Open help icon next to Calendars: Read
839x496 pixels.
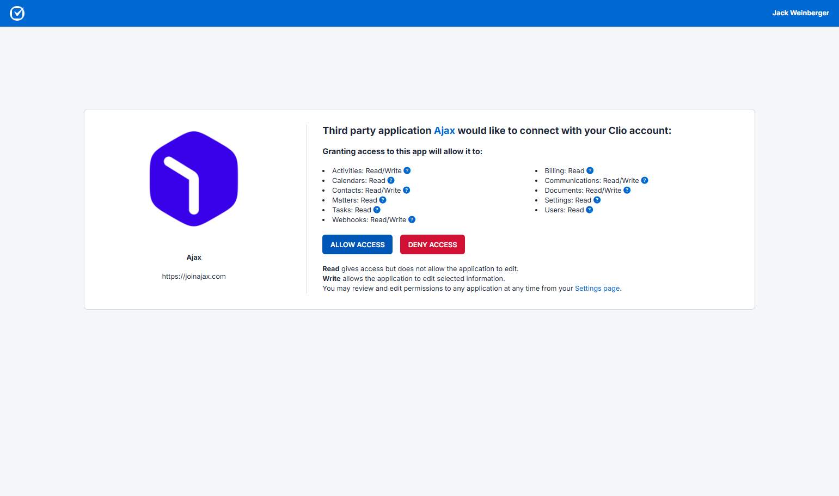pos(391,180)
